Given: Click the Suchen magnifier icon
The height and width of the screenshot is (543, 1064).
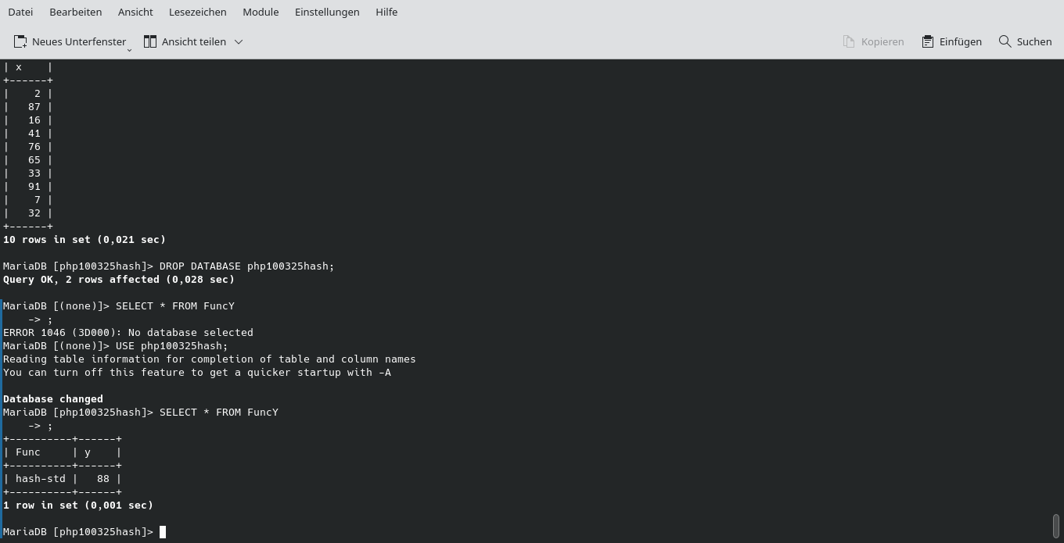Looking at the screenshot, I should (x=1005, y=41).
